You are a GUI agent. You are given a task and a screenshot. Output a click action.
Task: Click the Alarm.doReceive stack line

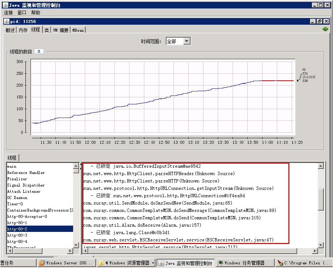tap(142, 225)
